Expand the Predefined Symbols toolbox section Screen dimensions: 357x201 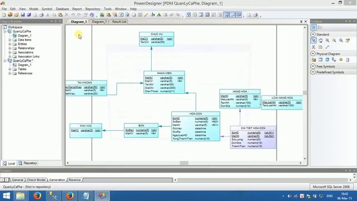[x=313, y=72]
